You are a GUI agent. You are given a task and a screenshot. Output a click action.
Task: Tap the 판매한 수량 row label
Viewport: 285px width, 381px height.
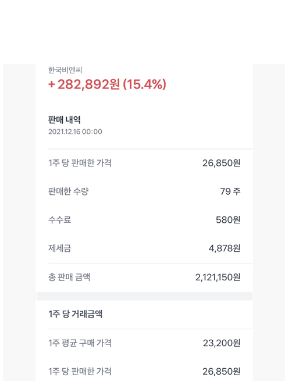68,191
